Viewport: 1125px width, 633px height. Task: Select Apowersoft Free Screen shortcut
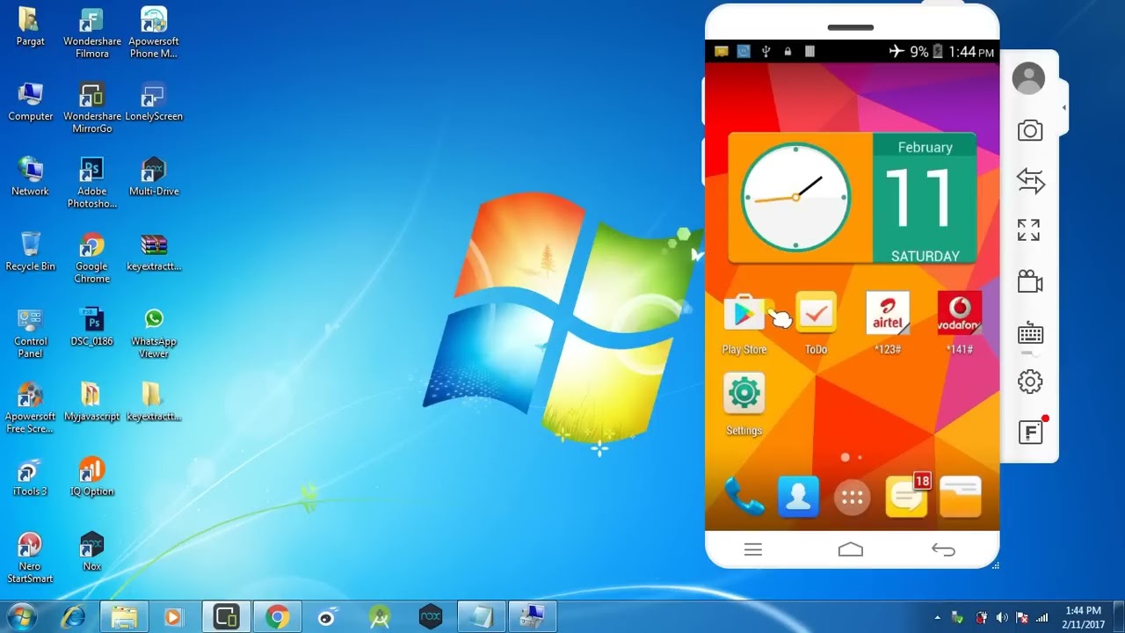[30, 408]
